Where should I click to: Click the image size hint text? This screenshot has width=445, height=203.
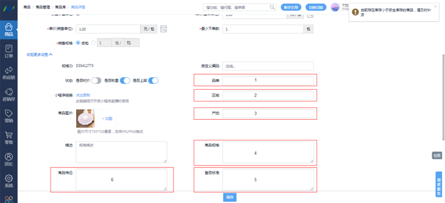tap(110, 131)
